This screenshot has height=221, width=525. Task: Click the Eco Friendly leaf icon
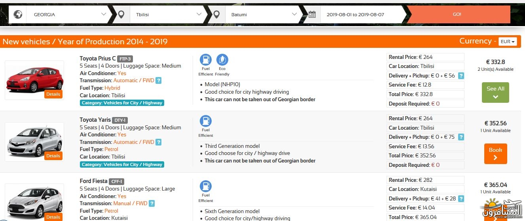pos(222,60)
